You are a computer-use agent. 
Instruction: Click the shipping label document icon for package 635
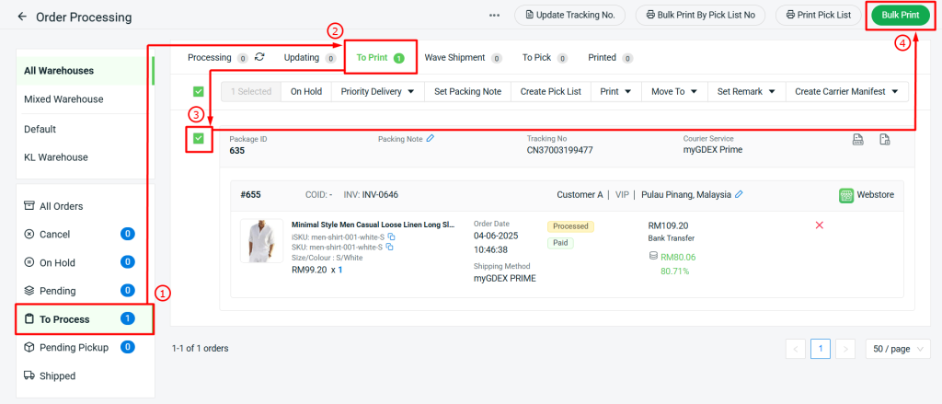pyautogui.click(x=858, y=140)
